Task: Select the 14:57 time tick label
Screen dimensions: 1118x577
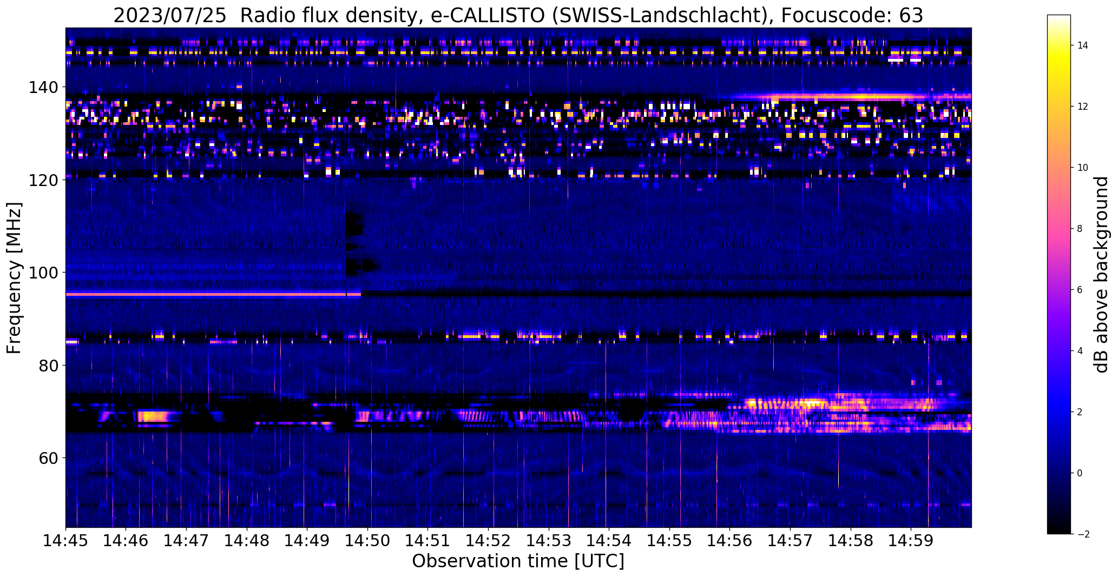Action: tap(791, 540)
